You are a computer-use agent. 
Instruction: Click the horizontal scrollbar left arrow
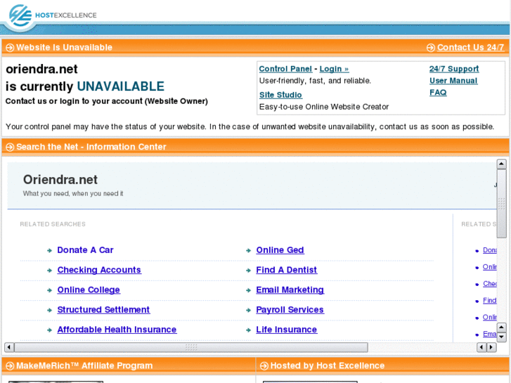9,347
